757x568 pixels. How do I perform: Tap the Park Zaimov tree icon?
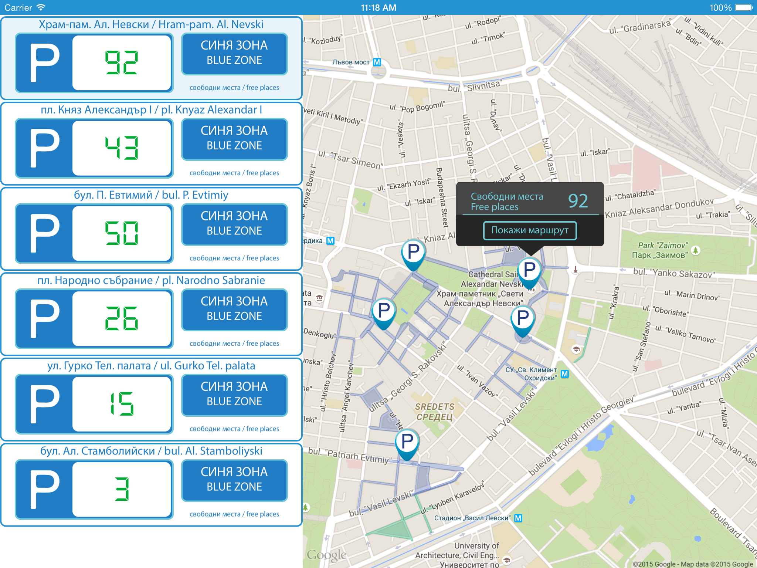(x=696, y=250)
